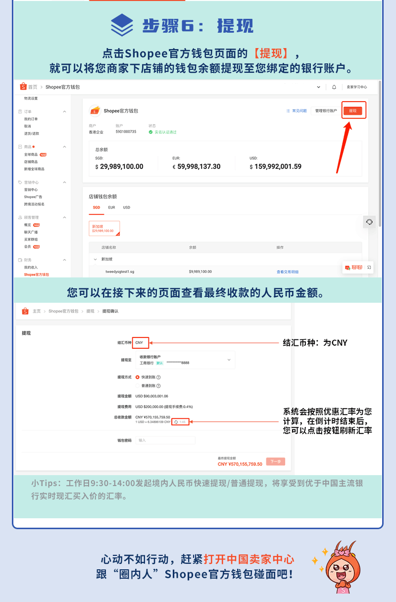Click the 商品 sidebar icon

(20, 146)
